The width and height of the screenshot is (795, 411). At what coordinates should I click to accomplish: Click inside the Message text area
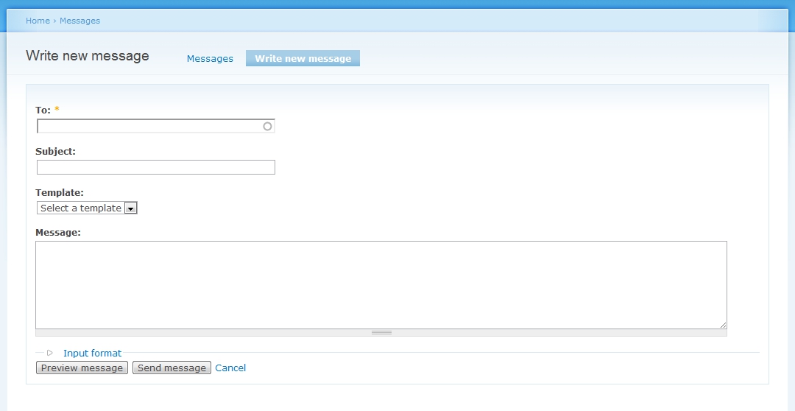[x=381, y=284]
